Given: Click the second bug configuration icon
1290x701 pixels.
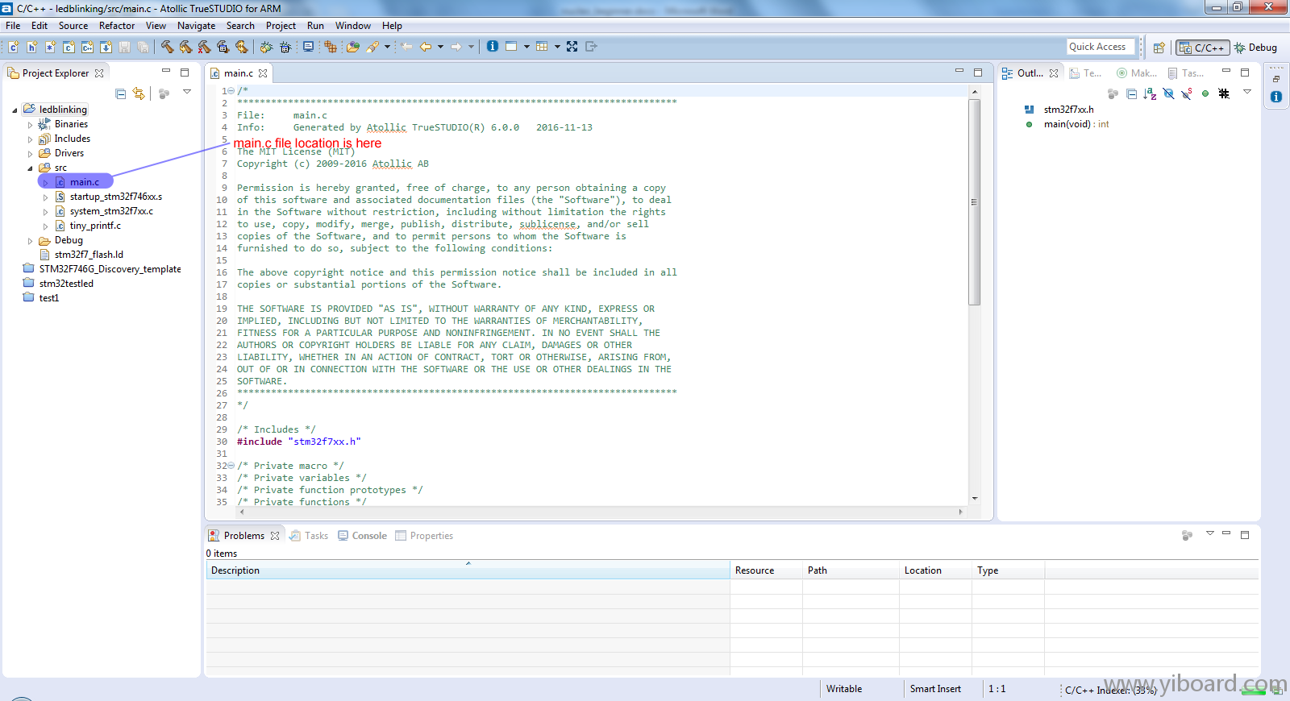Looking at the screenshot, I should pyautogui.click(x=285, y=47).
